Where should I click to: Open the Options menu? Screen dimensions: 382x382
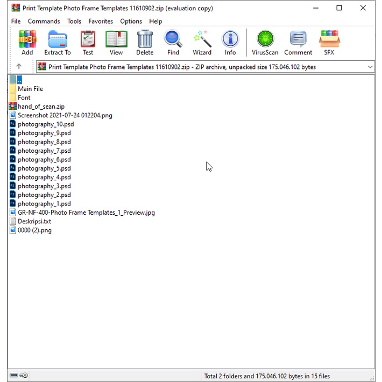131,22
